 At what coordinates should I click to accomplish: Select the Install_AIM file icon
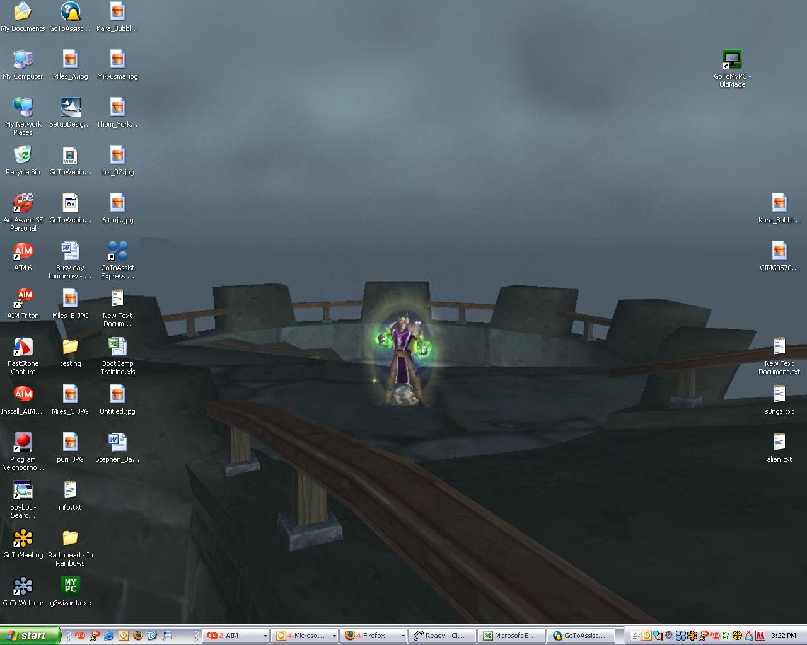coord(23,400)
